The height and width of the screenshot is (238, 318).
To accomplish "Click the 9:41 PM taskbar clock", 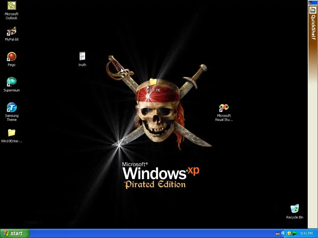I will coord(307,233).
